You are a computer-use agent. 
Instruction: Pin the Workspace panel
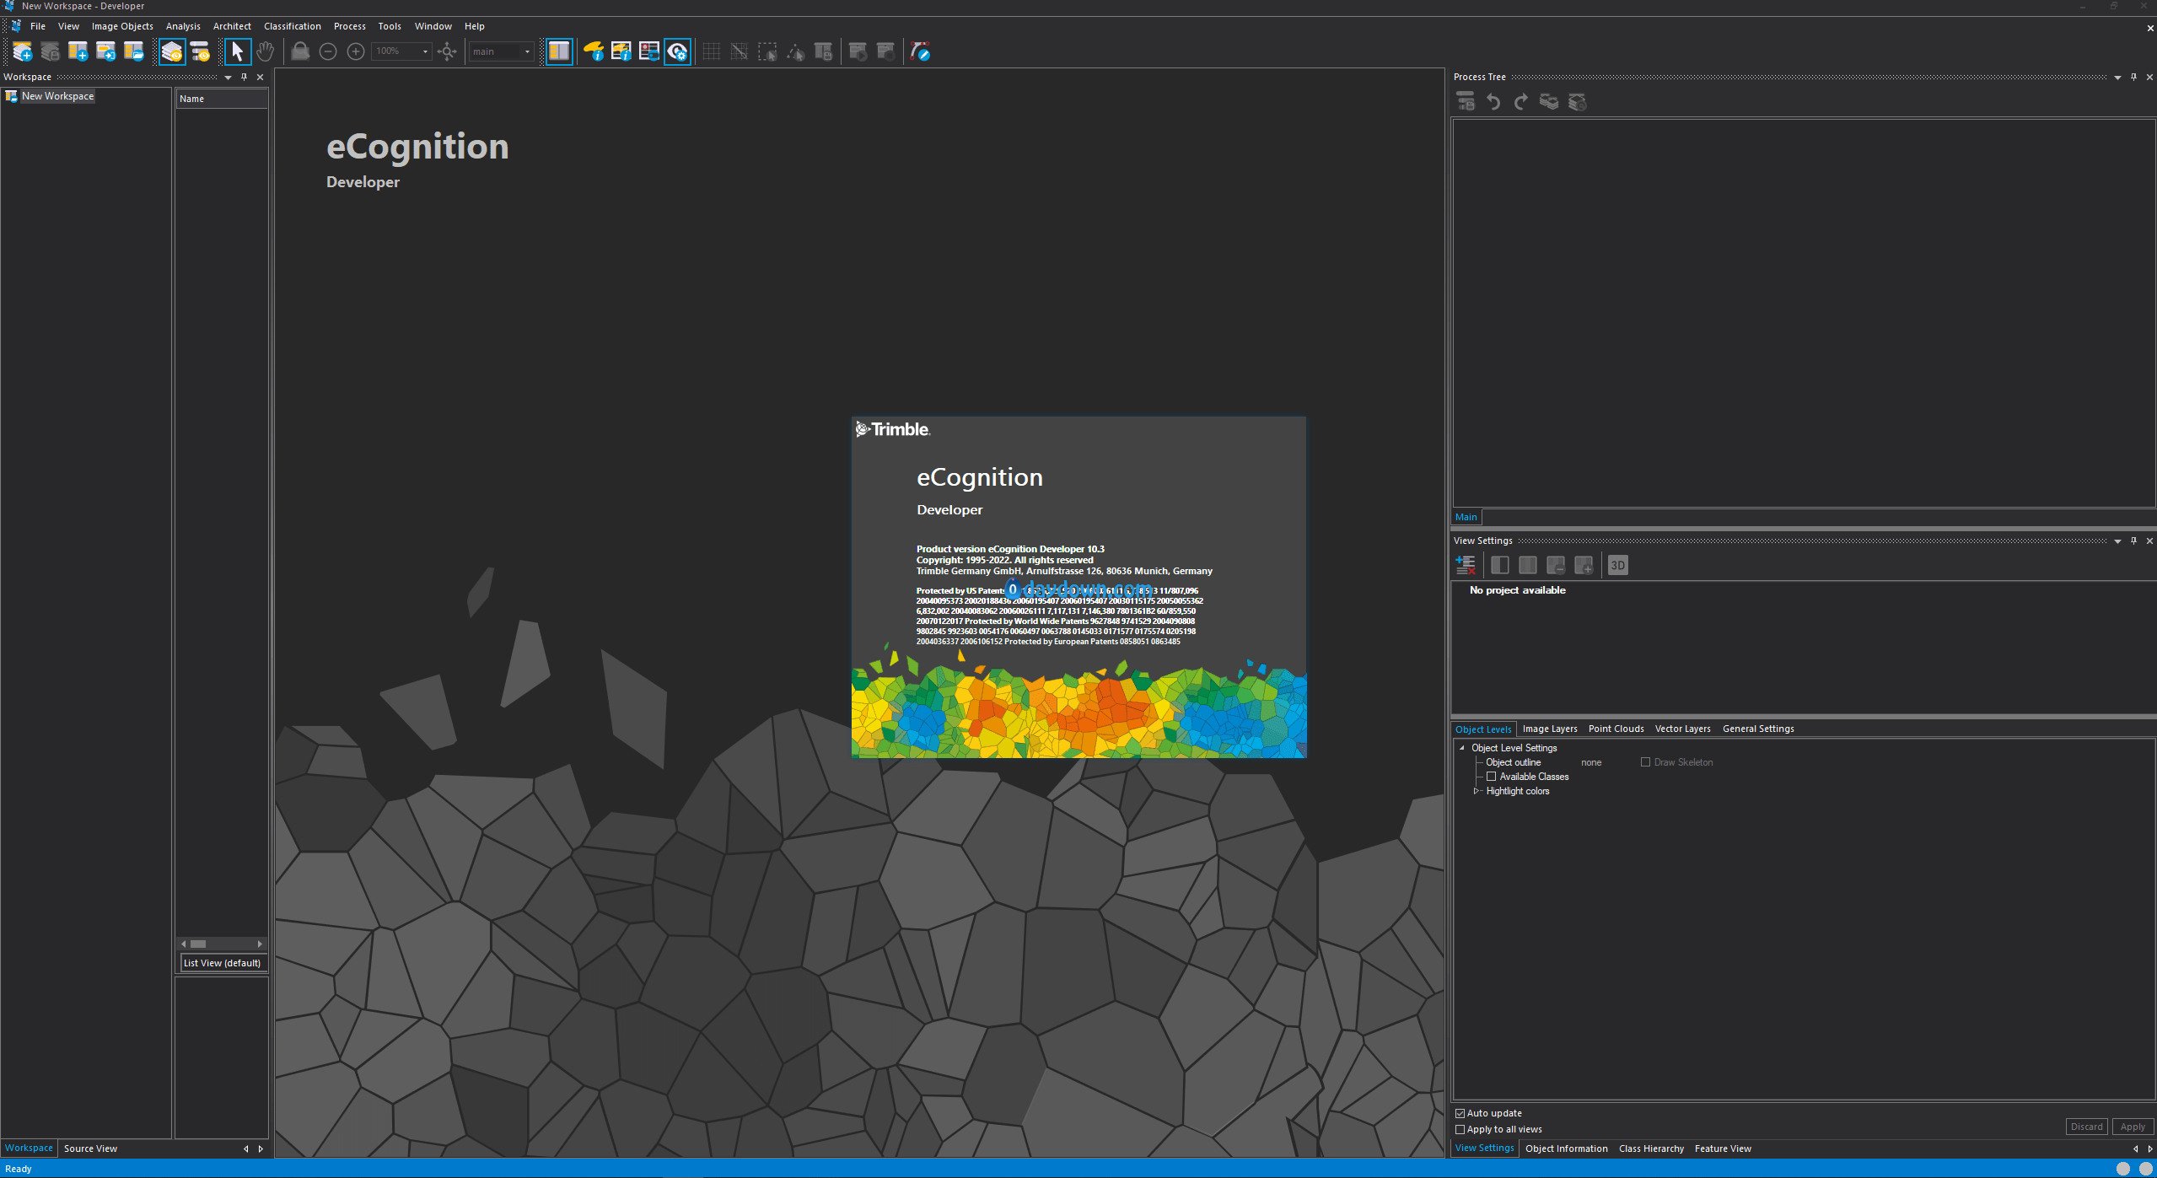(x=245, y=77)
